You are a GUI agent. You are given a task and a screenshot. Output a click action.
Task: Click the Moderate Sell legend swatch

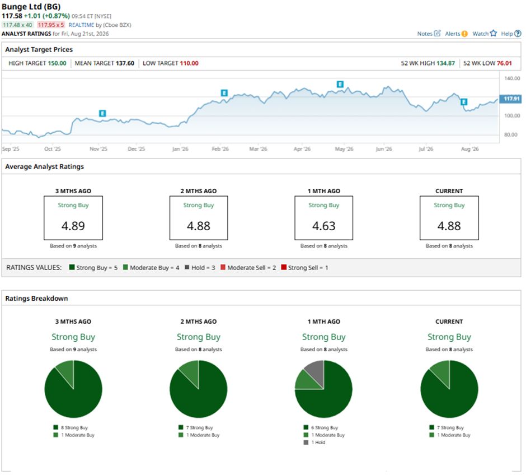[x=223, y=267]
